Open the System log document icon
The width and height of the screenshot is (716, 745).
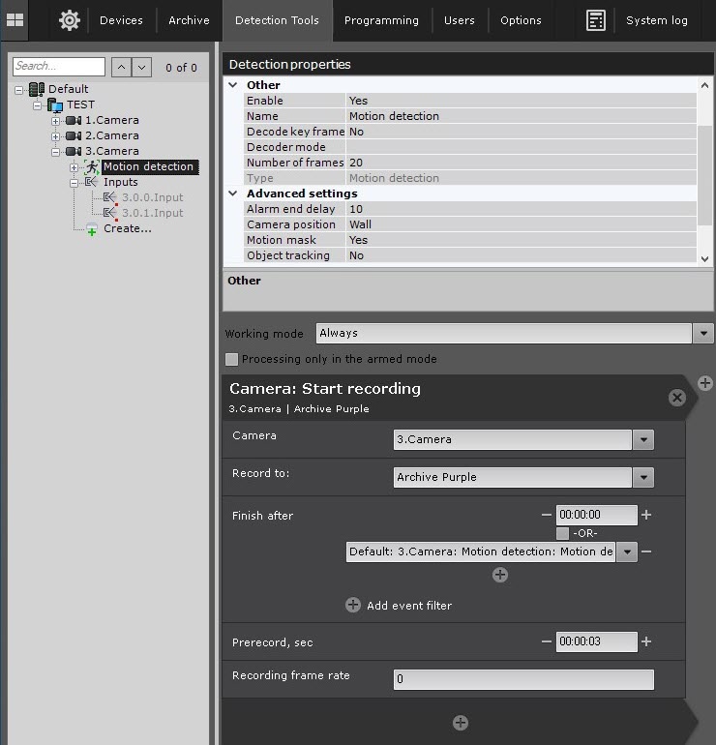point(596,20)
